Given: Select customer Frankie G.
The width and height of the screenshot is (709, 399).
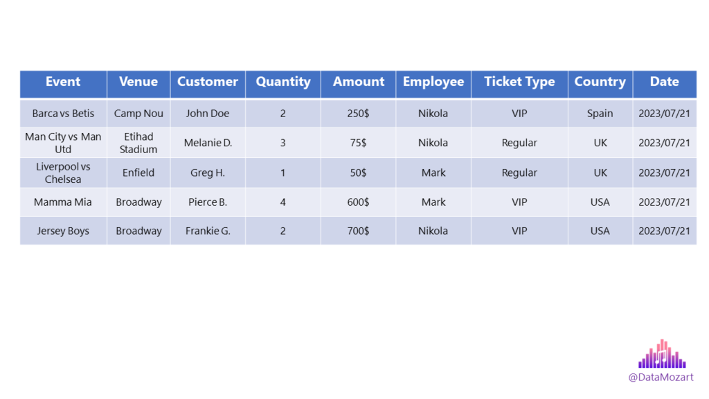Looking at the screenshot, I should (x=208, y=231).
